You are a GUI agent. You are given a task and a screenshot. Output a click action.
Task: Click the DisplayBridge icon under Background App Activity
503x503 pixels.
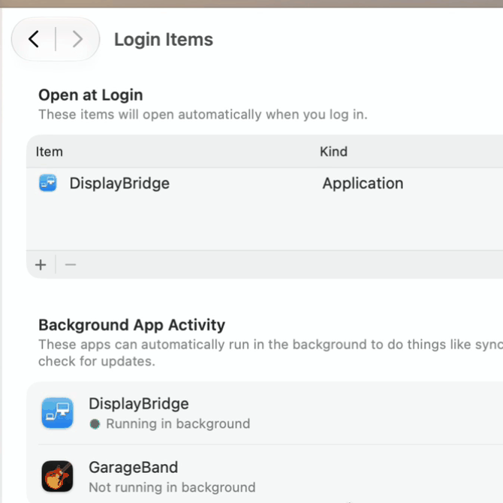point(57,413)
